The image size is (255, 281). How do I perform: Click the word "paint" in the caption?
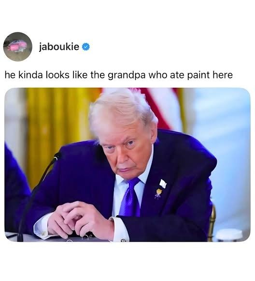tap(198, 75)
